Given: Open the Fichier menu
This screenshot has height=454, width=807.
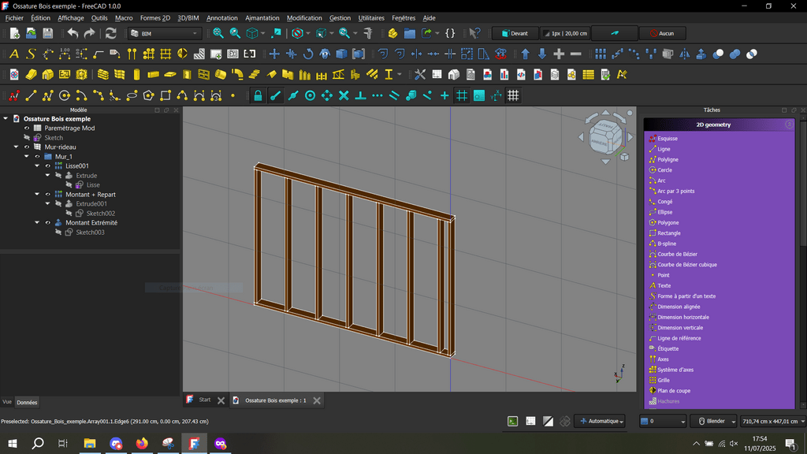Looking at the screenshot, I should pyautogui.click(x=14, y=18).
